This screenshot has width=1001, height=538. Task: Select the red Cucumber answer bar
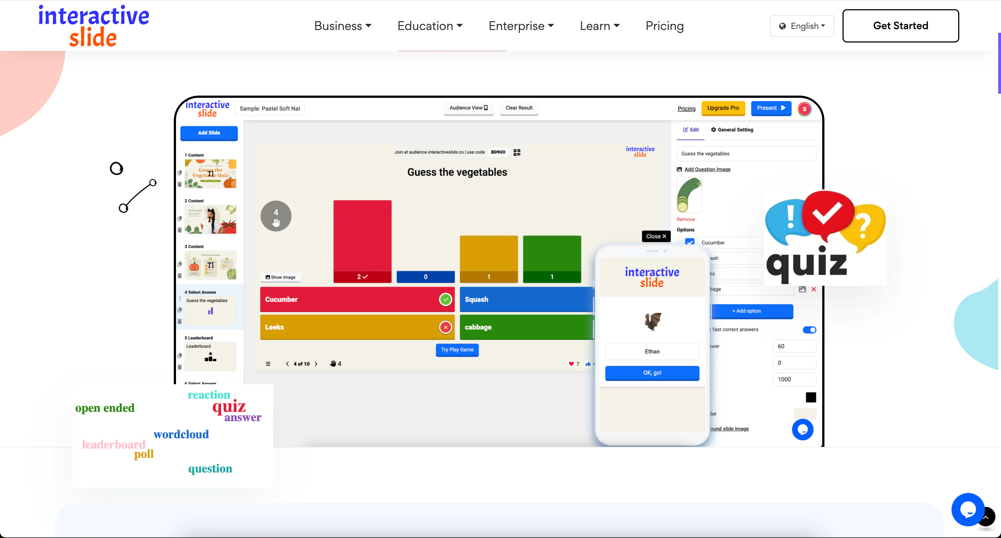357,300
